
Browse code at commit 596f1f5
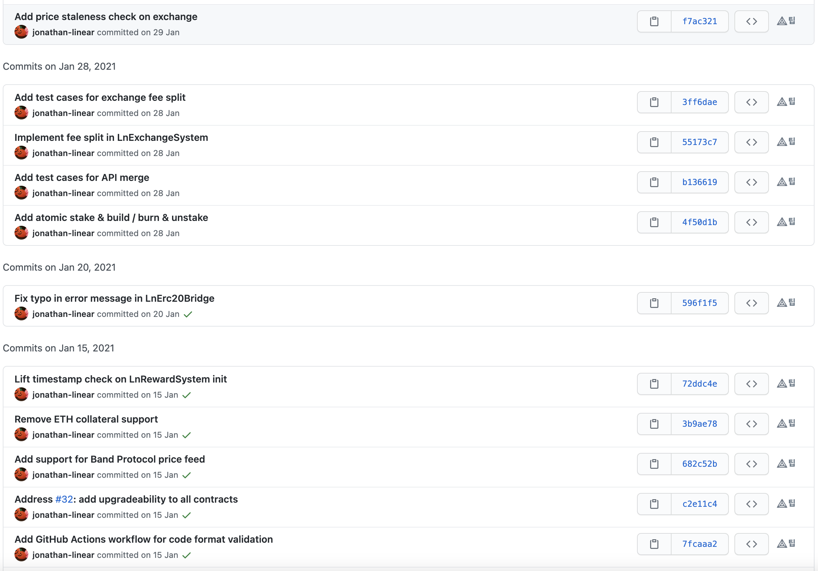pos(751,303)
